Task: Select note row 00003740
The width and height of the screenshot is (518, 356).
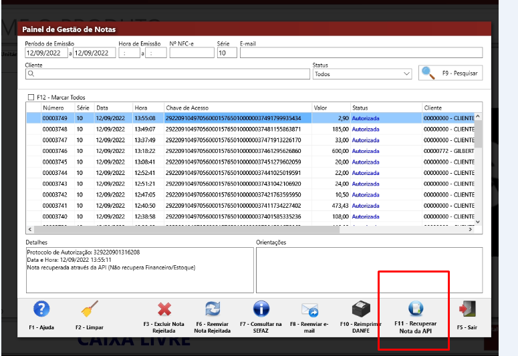Action: (251, 216)
